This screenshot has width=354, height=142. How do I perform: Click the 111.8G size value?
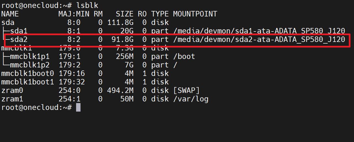120,22
